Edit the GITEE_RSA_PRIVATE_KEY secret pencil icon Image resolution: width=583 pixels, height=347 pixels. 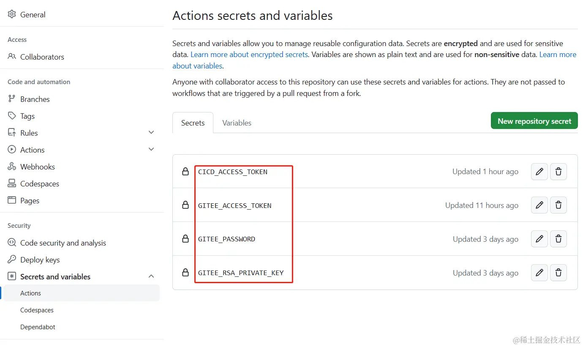coord(539,273)
